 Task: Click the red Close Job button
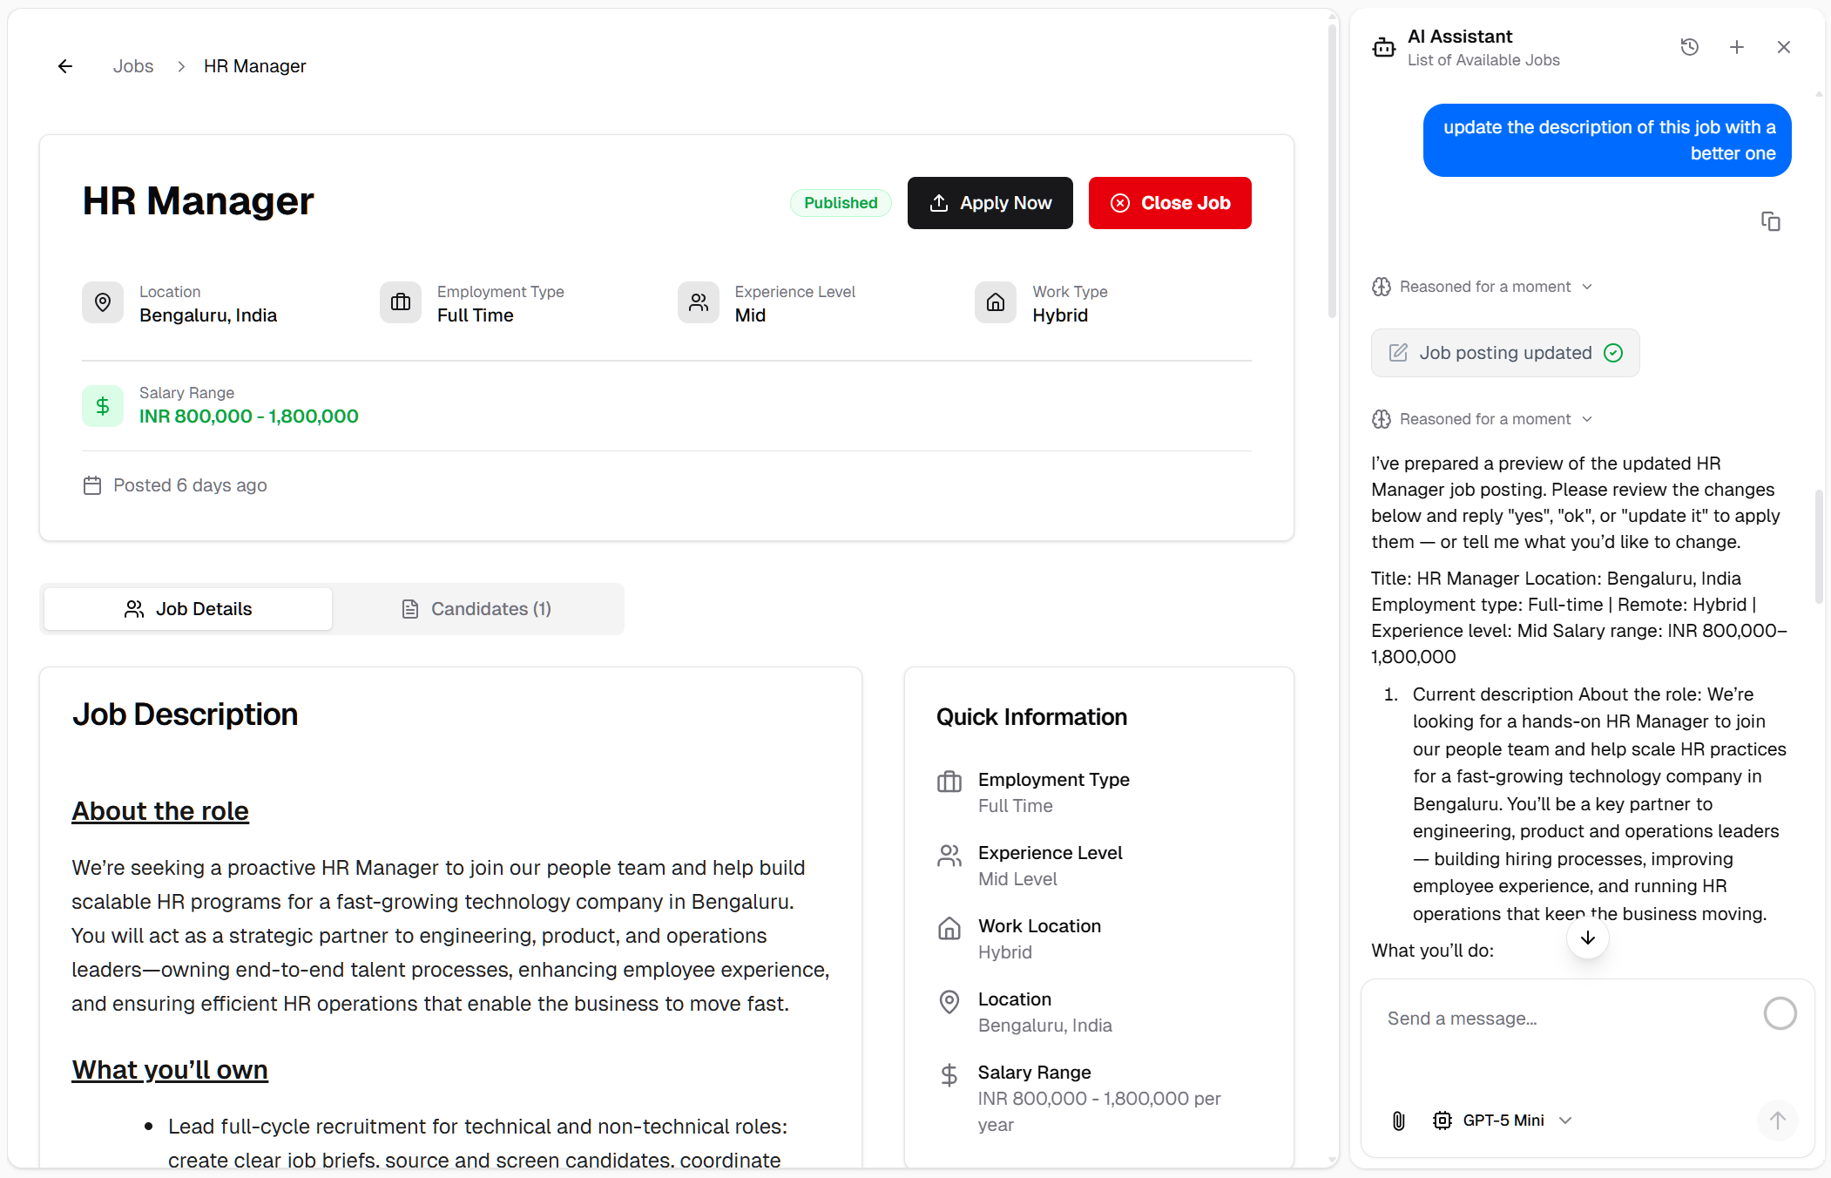pos(1169,203)
